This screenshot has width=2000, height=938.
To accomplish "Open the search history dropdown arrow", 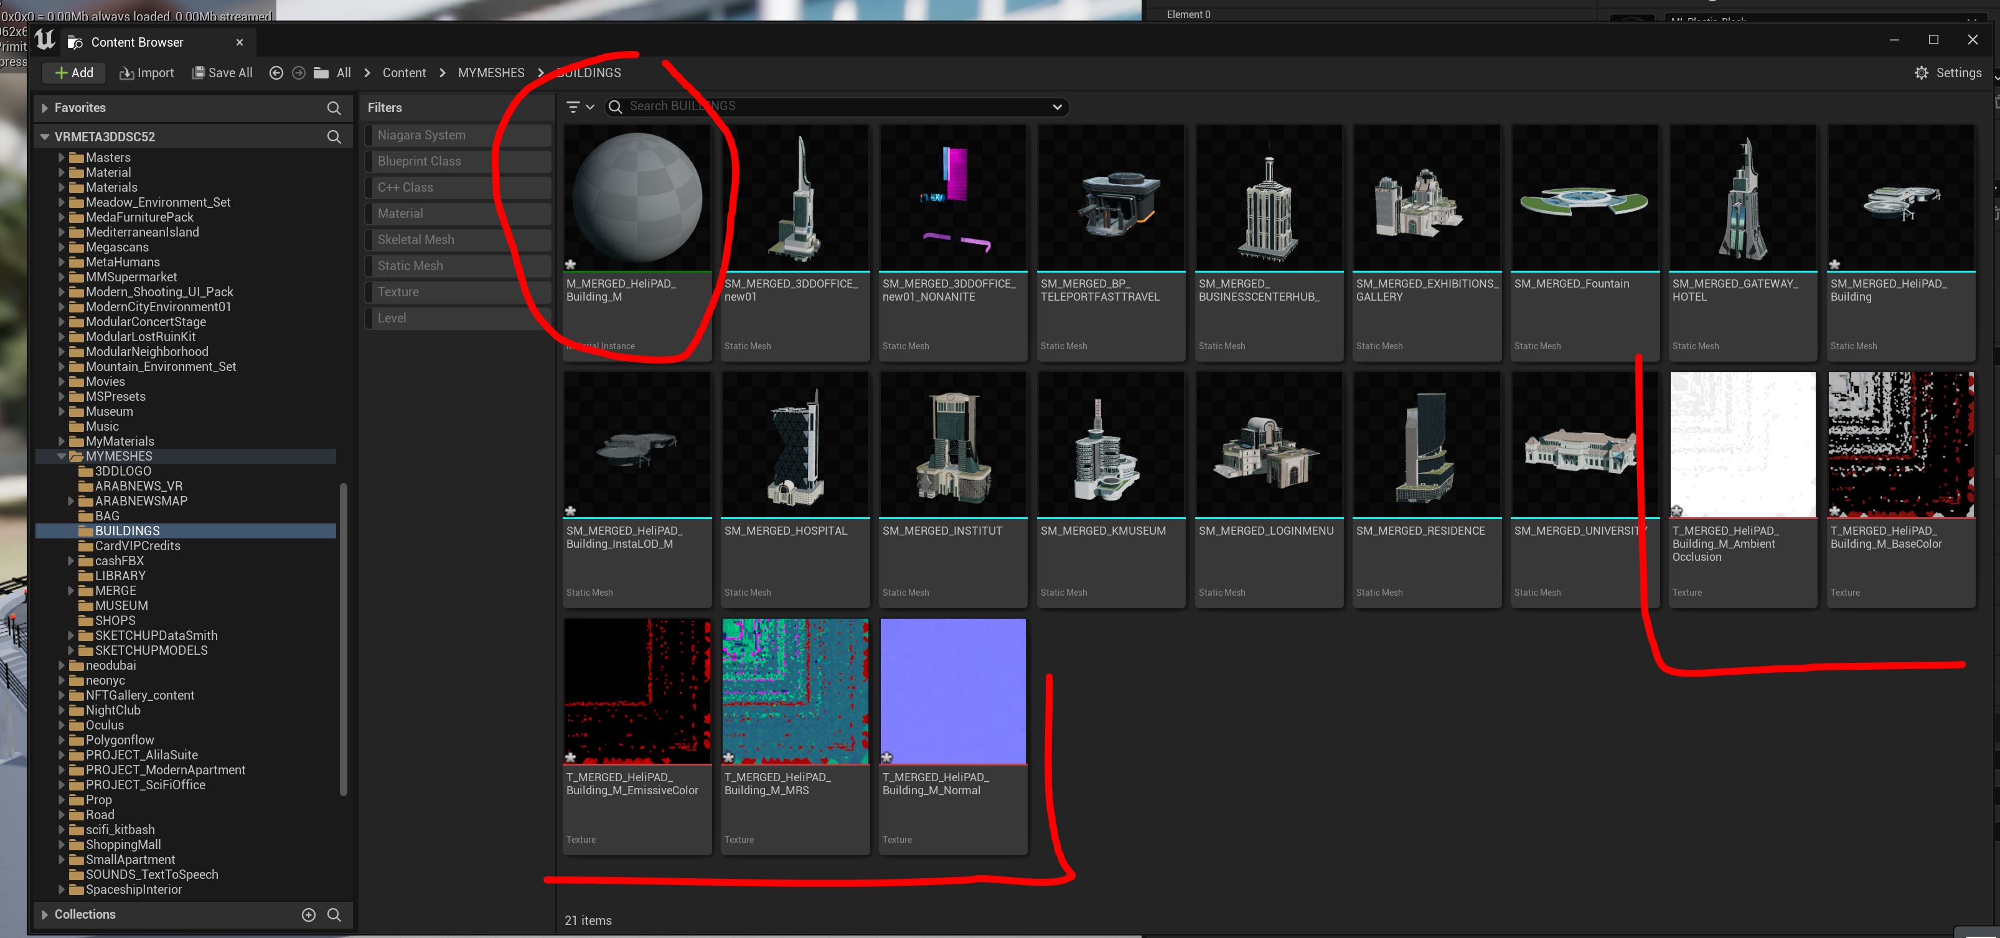I will pyautogui.click(x=1057, y=107).
